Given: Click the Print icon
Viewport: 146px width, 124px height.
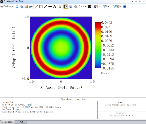Looking at the screenshot, I should (x=31, y=7).
